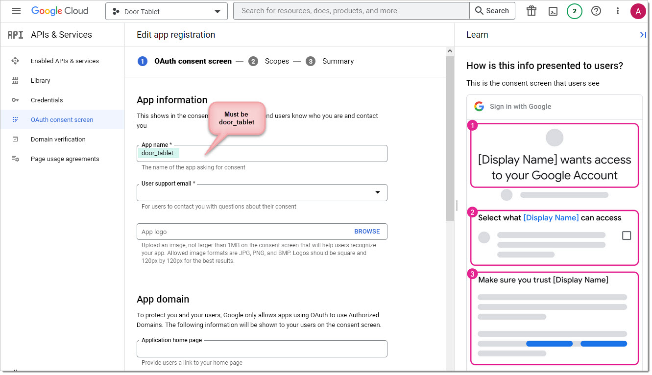Click the account avatar A
Image resolution: width=652 pixels, height=375 pixels.
[638, 11]
